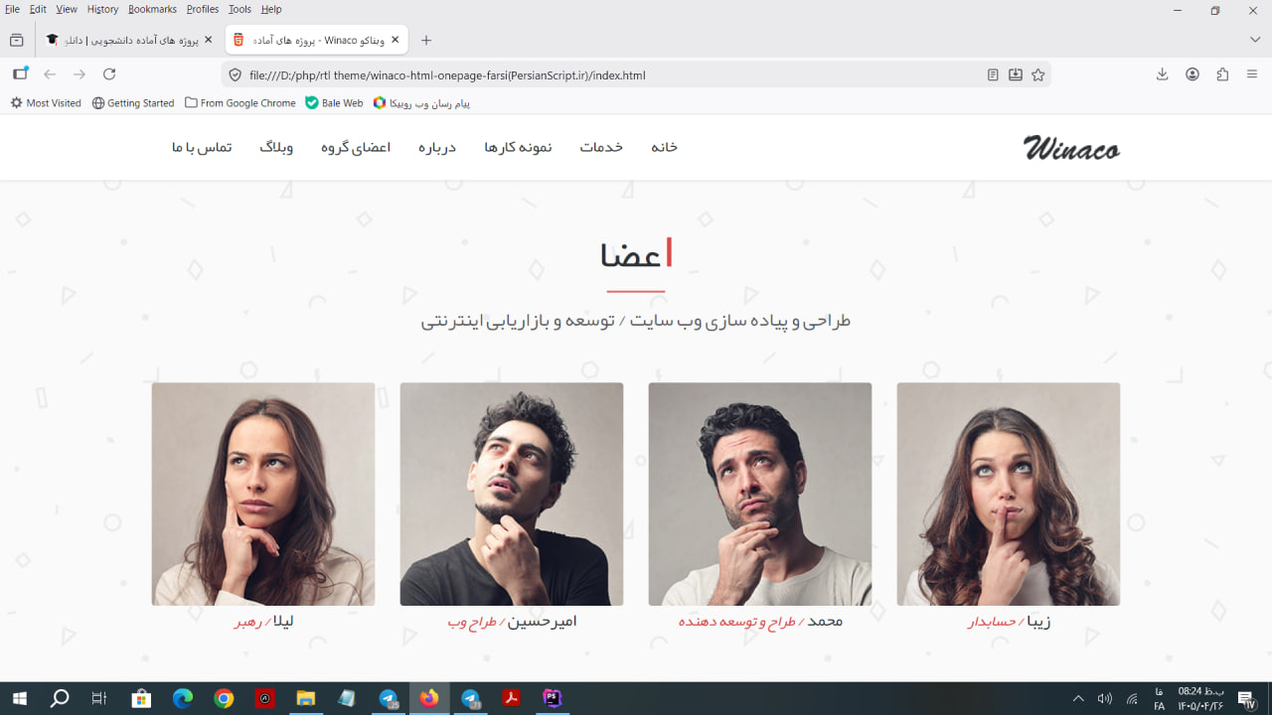Open the Tools menu
1272x715 pixels.
(239, 9)
